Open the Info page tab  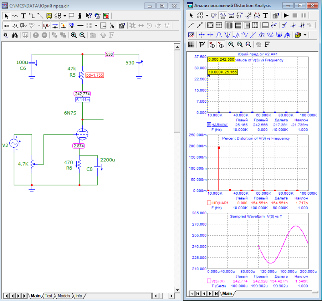tap(79, 296)
